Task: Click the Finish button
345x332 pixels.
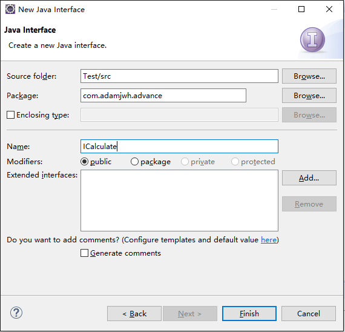Action: coord(249,313)
